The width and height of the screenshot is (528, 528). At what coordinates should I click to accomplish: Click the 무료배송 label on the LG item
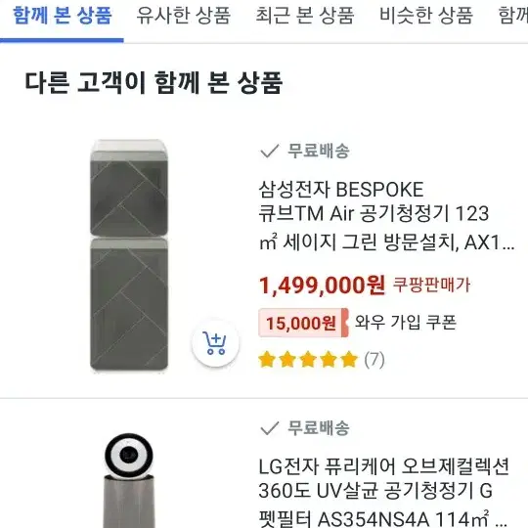(319, 428)
